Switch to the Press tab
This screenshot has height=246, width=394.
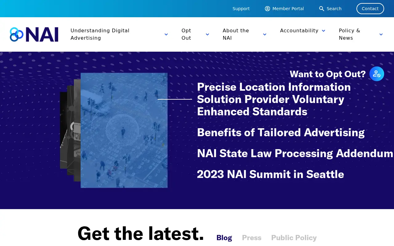tap(251, 238)
